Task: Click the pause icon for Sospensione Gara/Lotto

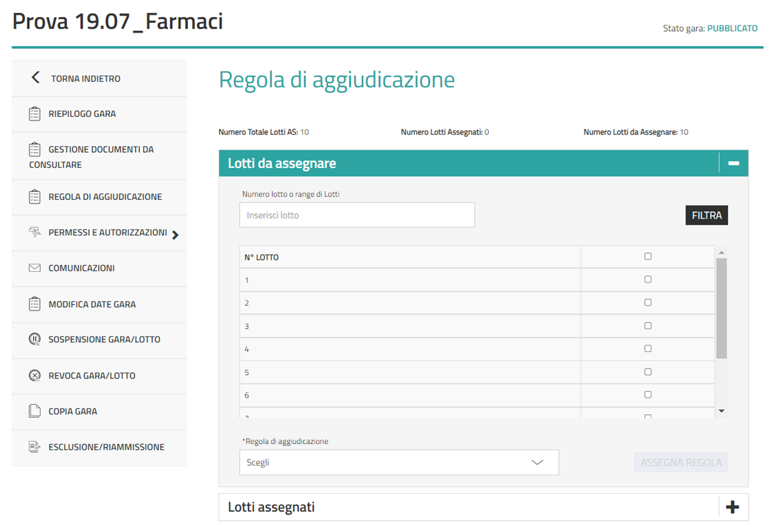Action: (x=35, y=339)
